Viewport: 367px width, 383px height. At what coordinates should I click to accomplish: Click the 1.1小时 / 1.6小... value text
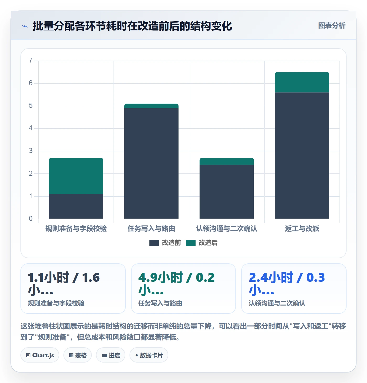coord(64,284)
